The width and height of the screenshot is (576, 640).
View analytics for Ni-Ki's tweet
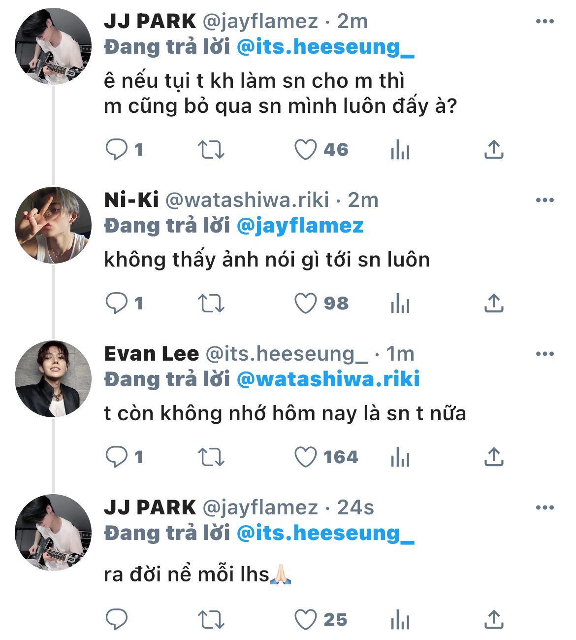[400, 303]
